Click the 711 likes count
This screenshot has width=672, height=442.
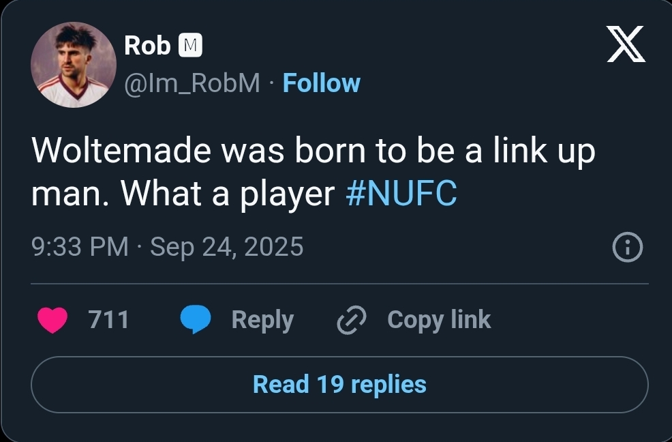pyautogui.click(x=109, y=319)
